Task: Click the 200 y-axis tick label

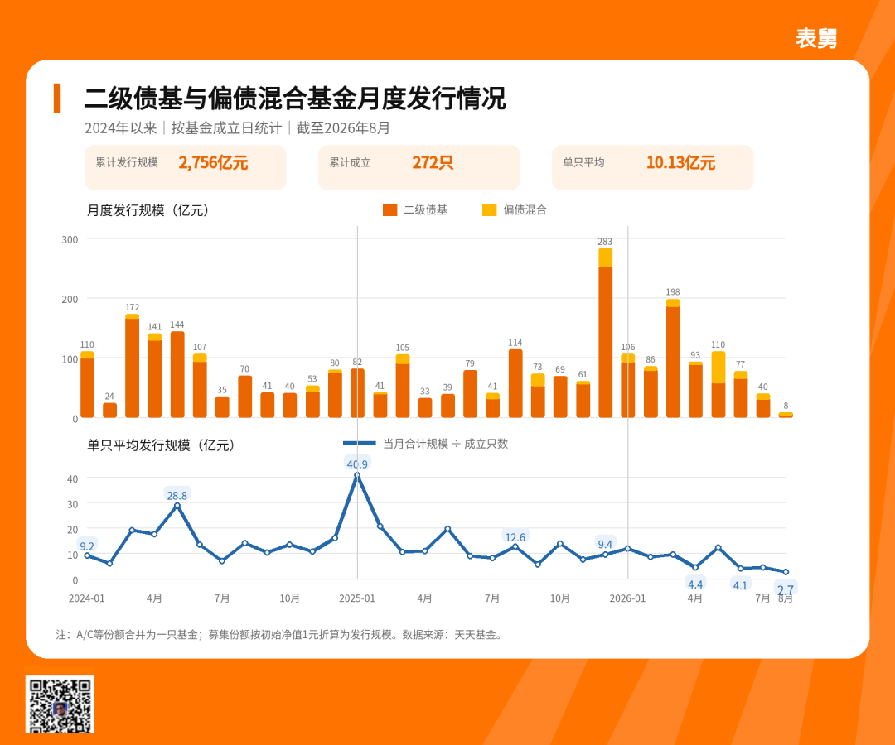Action: point(70,300)
